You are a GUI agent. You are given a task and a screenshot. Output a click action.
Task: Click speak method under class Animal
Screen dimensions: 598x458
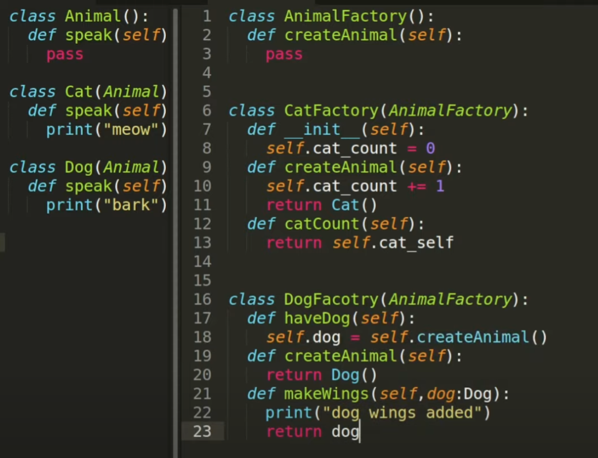tap(89, 36)
